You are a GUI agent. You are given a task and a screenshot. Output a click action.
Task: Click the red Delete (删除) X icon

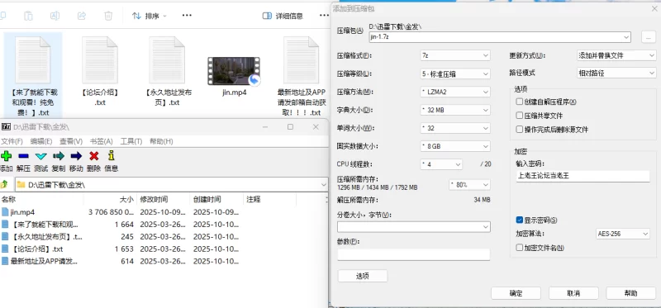coord(94,156)
